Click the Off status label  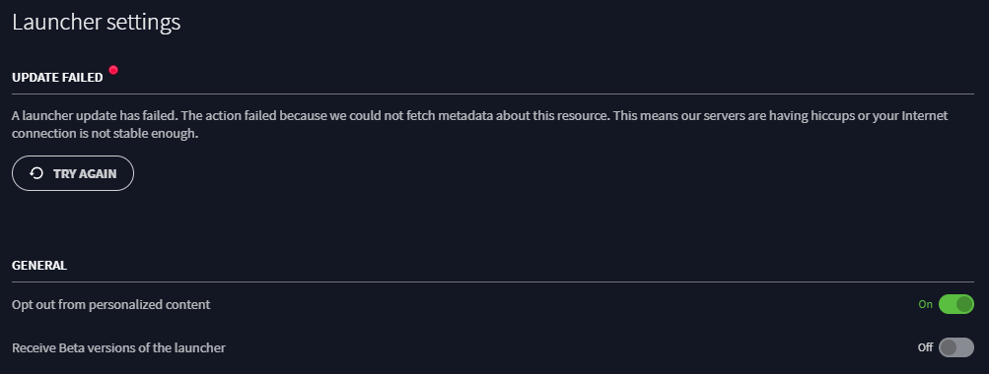coord(925,346)
